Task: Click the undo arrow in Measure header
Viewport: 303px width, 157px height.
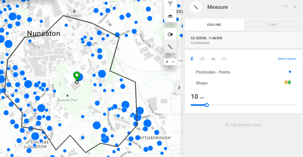Action: pos(286,7)
